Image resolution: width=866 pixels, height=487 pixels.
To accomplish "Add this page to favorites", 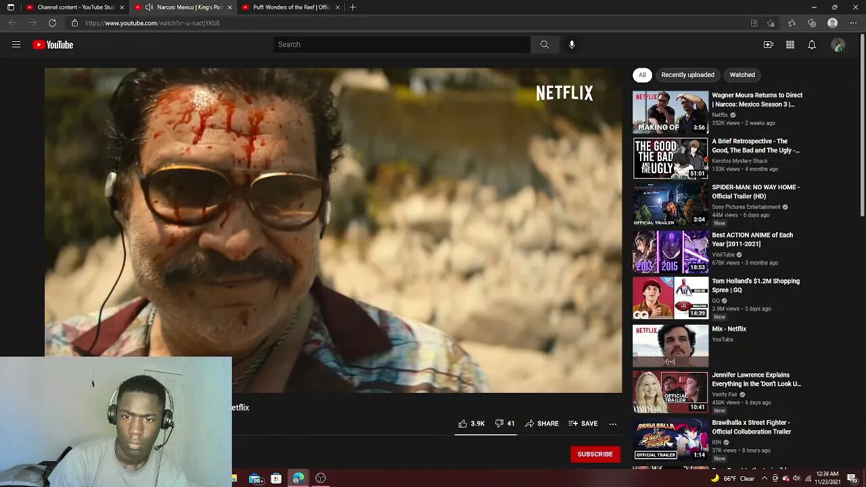I will pos(771,23).
